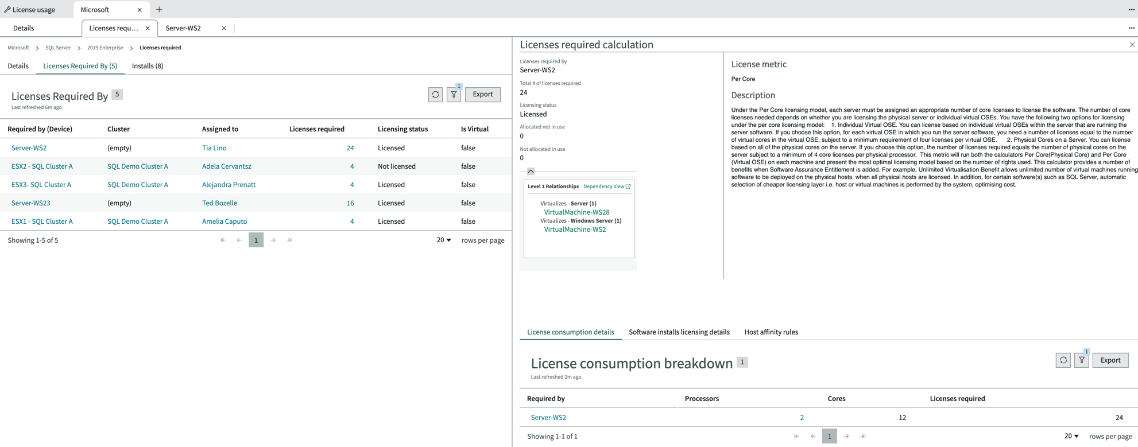1138x447 pixels.
Task: Sort left table by Licensing status column
Action: tap(402, 129)
